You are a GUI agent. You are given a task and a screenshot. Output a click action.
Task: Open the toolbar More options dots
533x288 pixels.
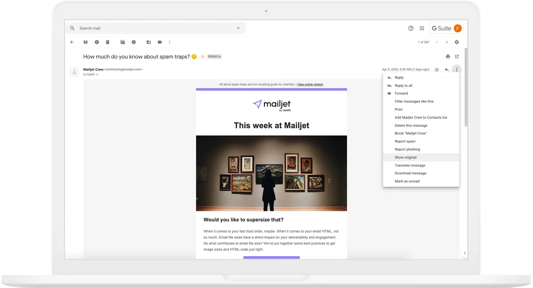169,42
